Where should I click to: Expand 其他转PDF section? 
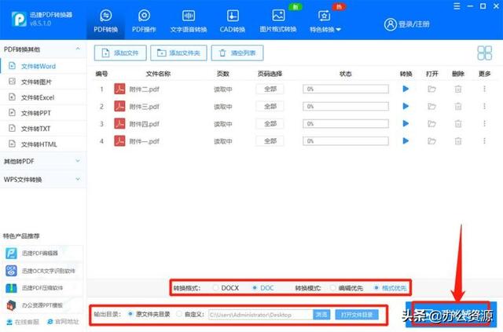pyautogui.click(x=43, y=161)
